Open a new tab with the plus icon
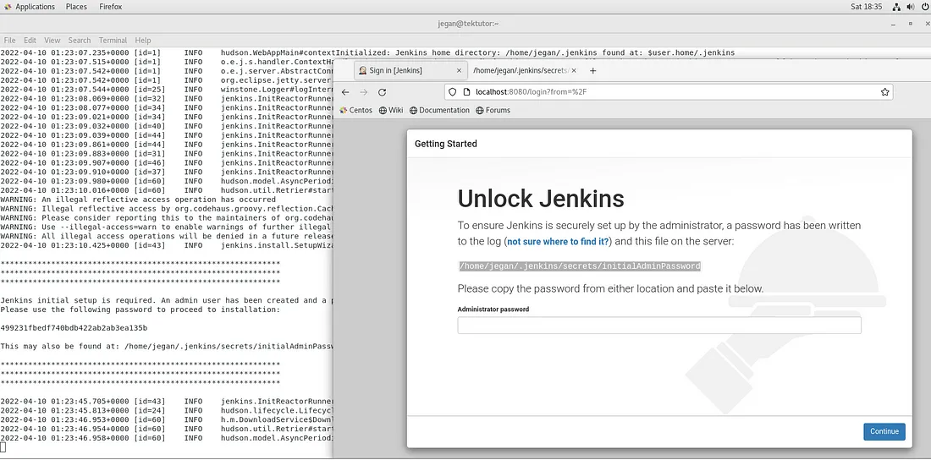This screenshot has width=931, height=460. (592, 71)
